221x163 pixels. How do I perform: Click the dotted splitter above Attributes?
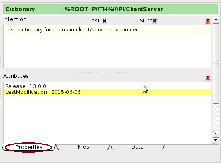tap(106, 72)
